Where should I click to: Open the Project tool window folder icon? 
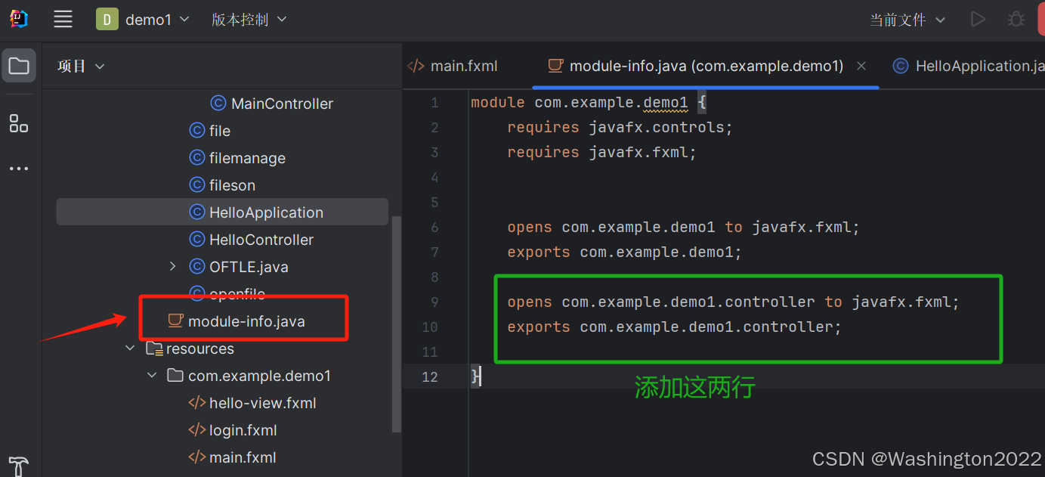tap(18, 65)
